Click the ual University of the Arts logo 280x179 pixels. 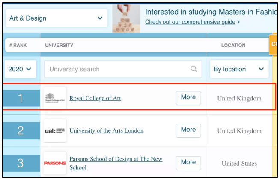[x=55, y=130]
